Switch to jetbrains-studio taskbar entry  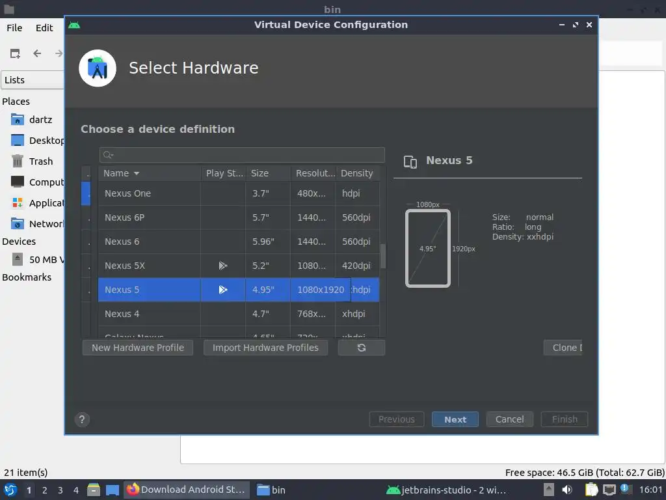tap(446, 490)
